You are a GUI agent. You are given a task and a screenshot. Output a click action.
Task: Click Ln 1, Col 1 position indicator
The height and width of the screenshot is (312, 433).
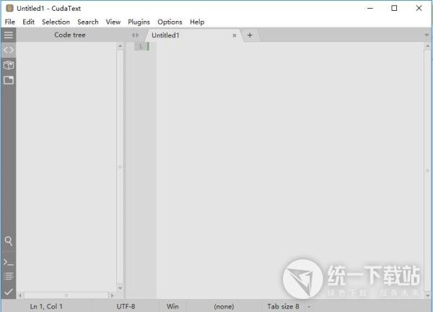tap(46, 306)
